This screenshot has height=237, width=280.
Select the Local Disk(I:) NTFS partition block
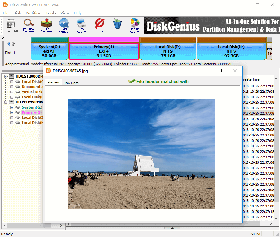tap(168, 51)
